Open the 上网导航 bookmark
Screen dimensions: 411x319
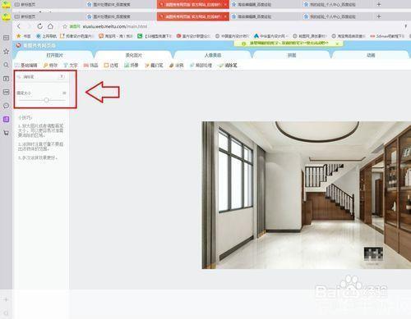[x=47, y=36]
